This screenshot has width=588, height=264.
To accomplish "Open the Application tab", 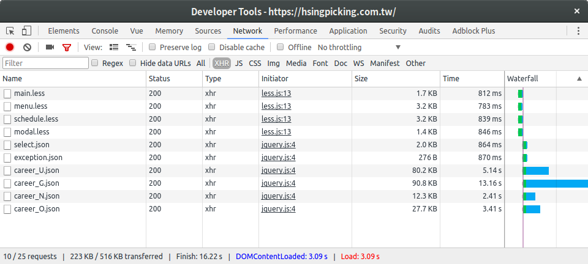I will coord(348,31).
